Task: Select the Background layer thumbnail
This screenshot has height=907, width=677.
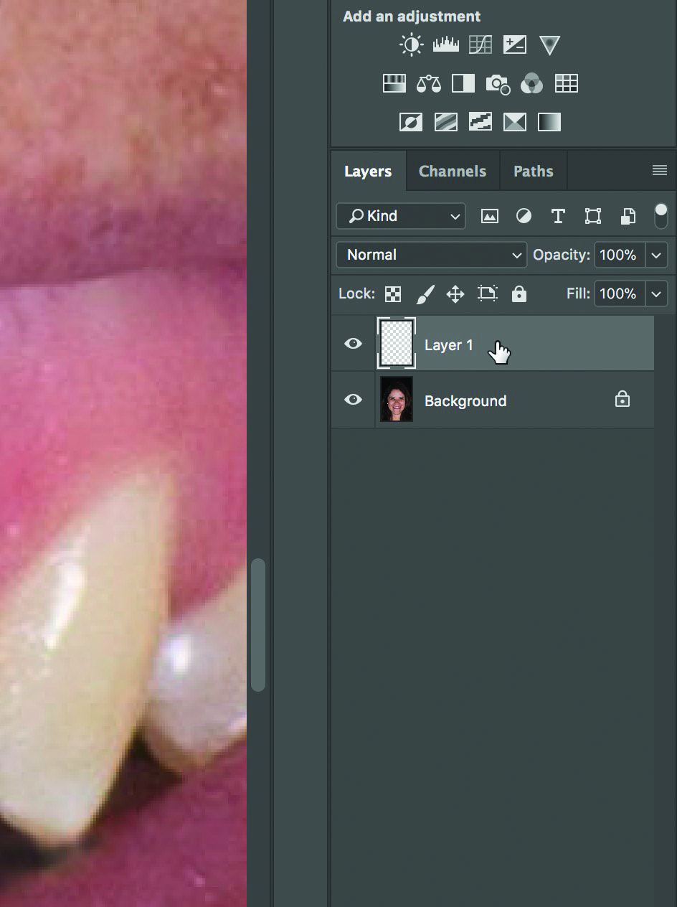Action: coord(396,400)
